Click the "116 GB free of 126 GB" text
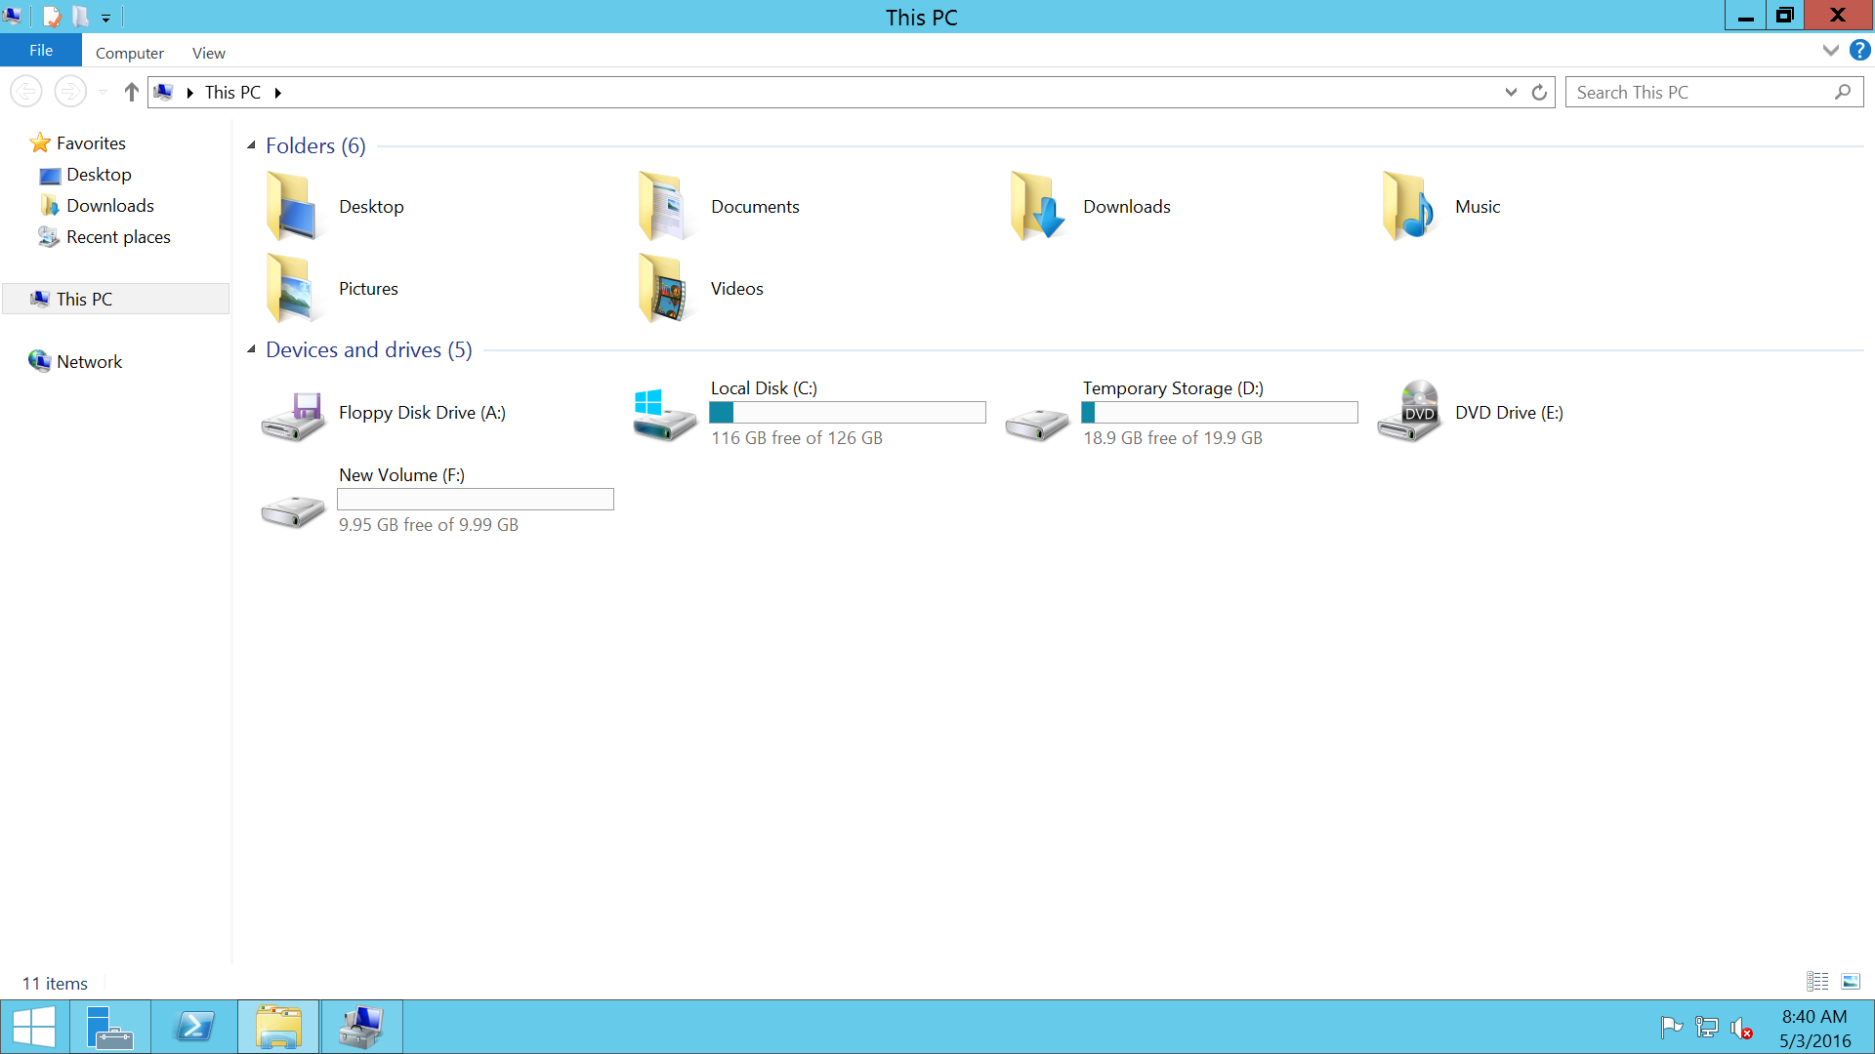The image size is (1875, 1054). click(796, 438)
